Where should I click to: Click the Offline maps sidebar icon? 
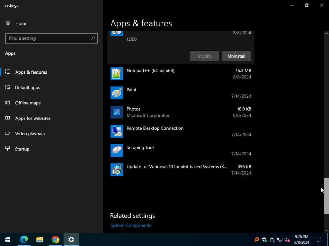pyautogui.click(x=8, y=103)
